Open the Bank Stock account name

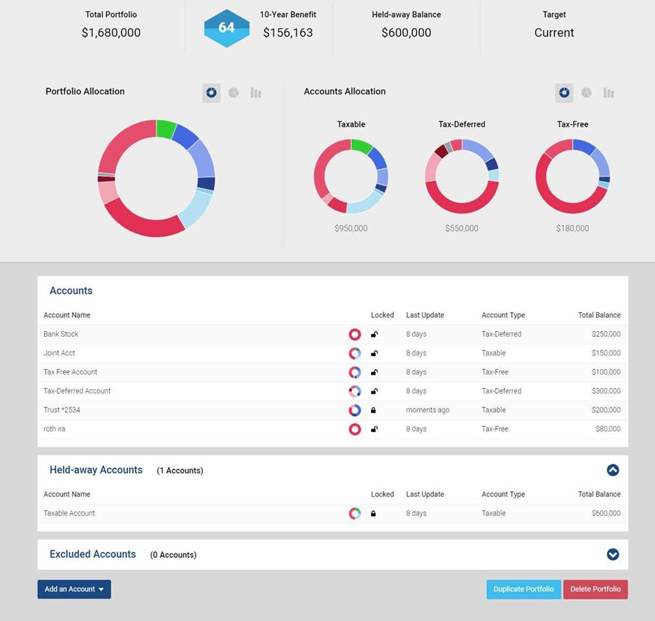point(61,335)
